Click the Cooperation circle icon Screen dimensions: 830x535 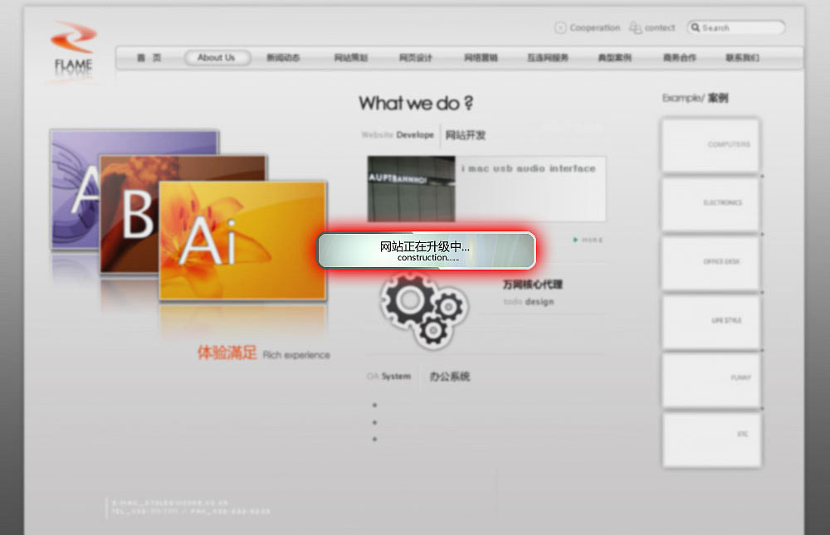click(x=560, y=27)
